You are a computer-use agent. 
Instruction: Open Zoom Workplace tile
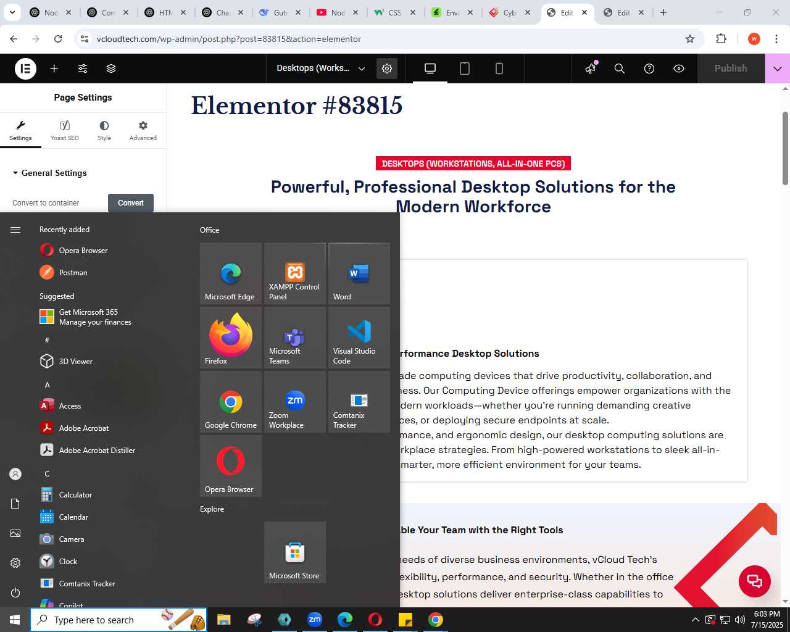tap(295, 402)
